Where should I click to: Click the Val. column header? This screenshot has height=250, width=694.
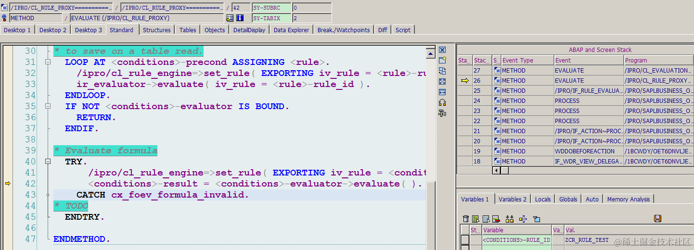click(629, 230)
